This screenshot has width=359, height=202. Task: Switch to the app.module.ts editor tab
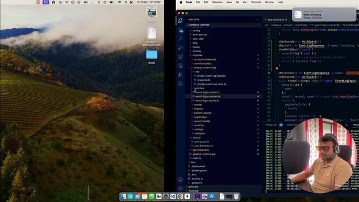pos(276,20)
